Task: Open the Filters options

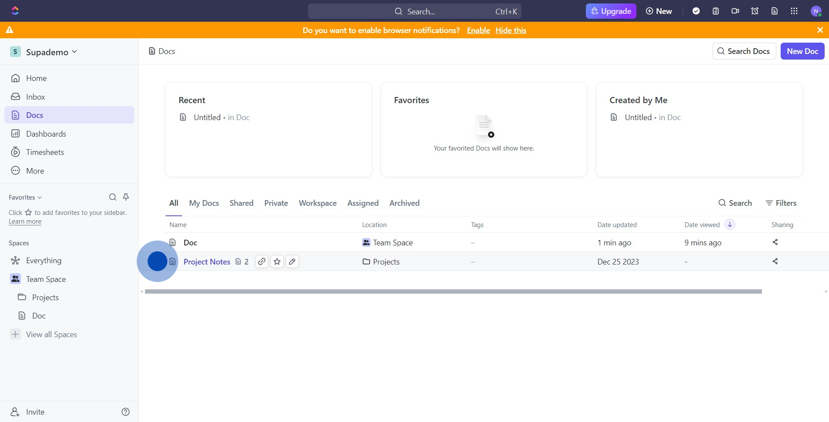Action: click(781, 203)
